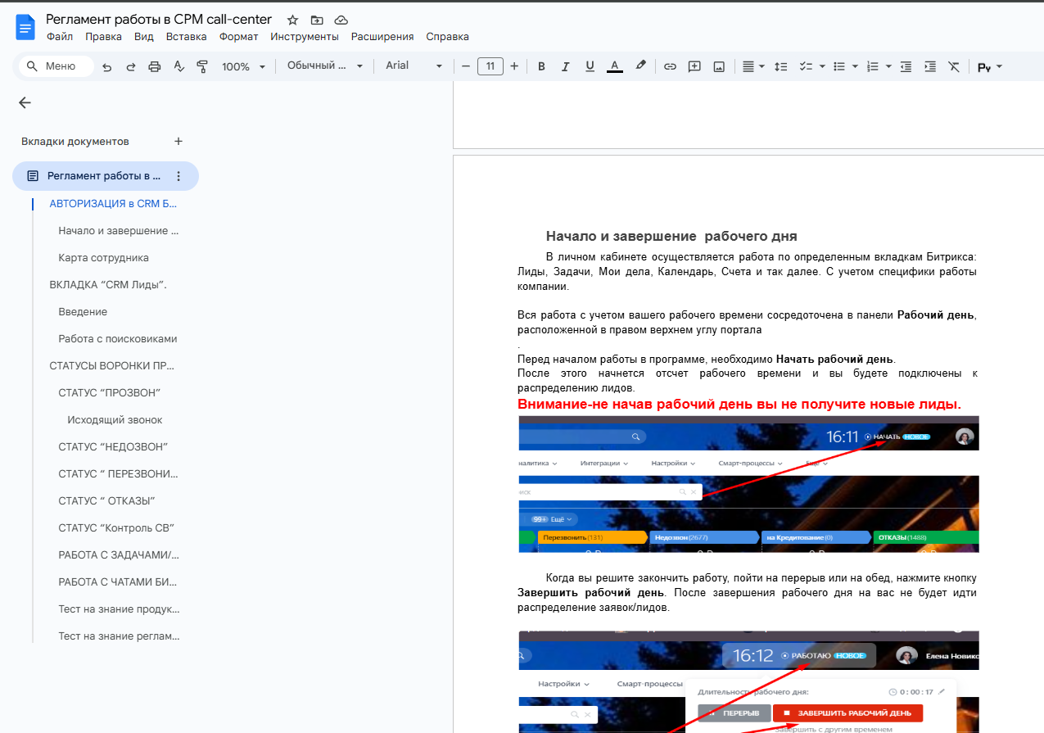
Task: Print the document
Action: tap(154, 66)
